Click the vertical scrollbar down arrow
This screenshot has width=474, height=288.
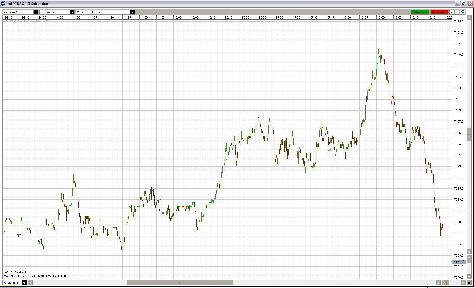pos(469,252)
